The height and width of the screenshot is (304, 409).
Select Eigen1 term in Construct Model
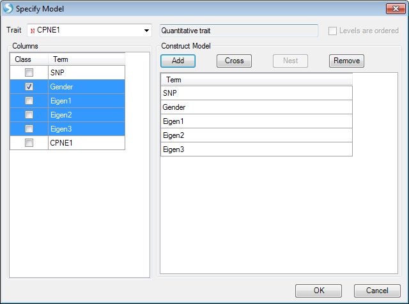[x=256, y=121]
